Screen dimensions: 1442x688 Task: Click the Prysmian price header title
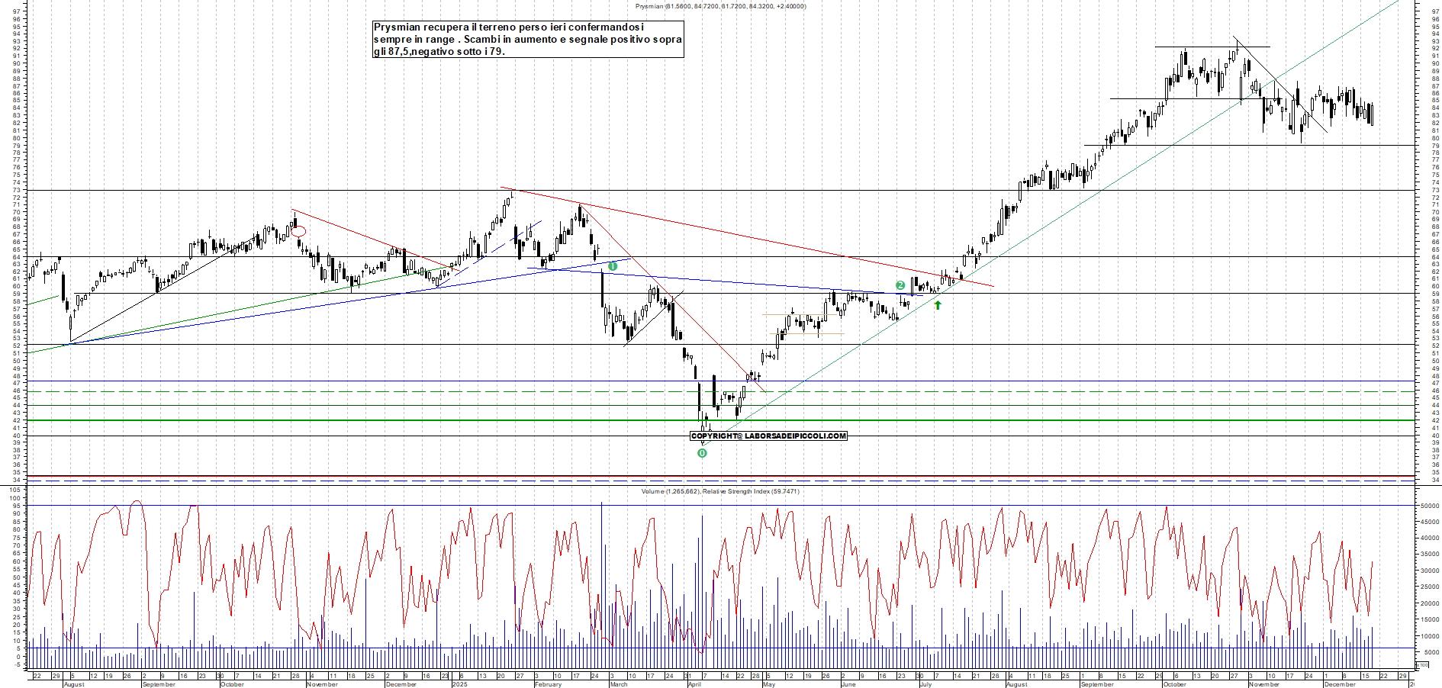[x=720, y=6]
